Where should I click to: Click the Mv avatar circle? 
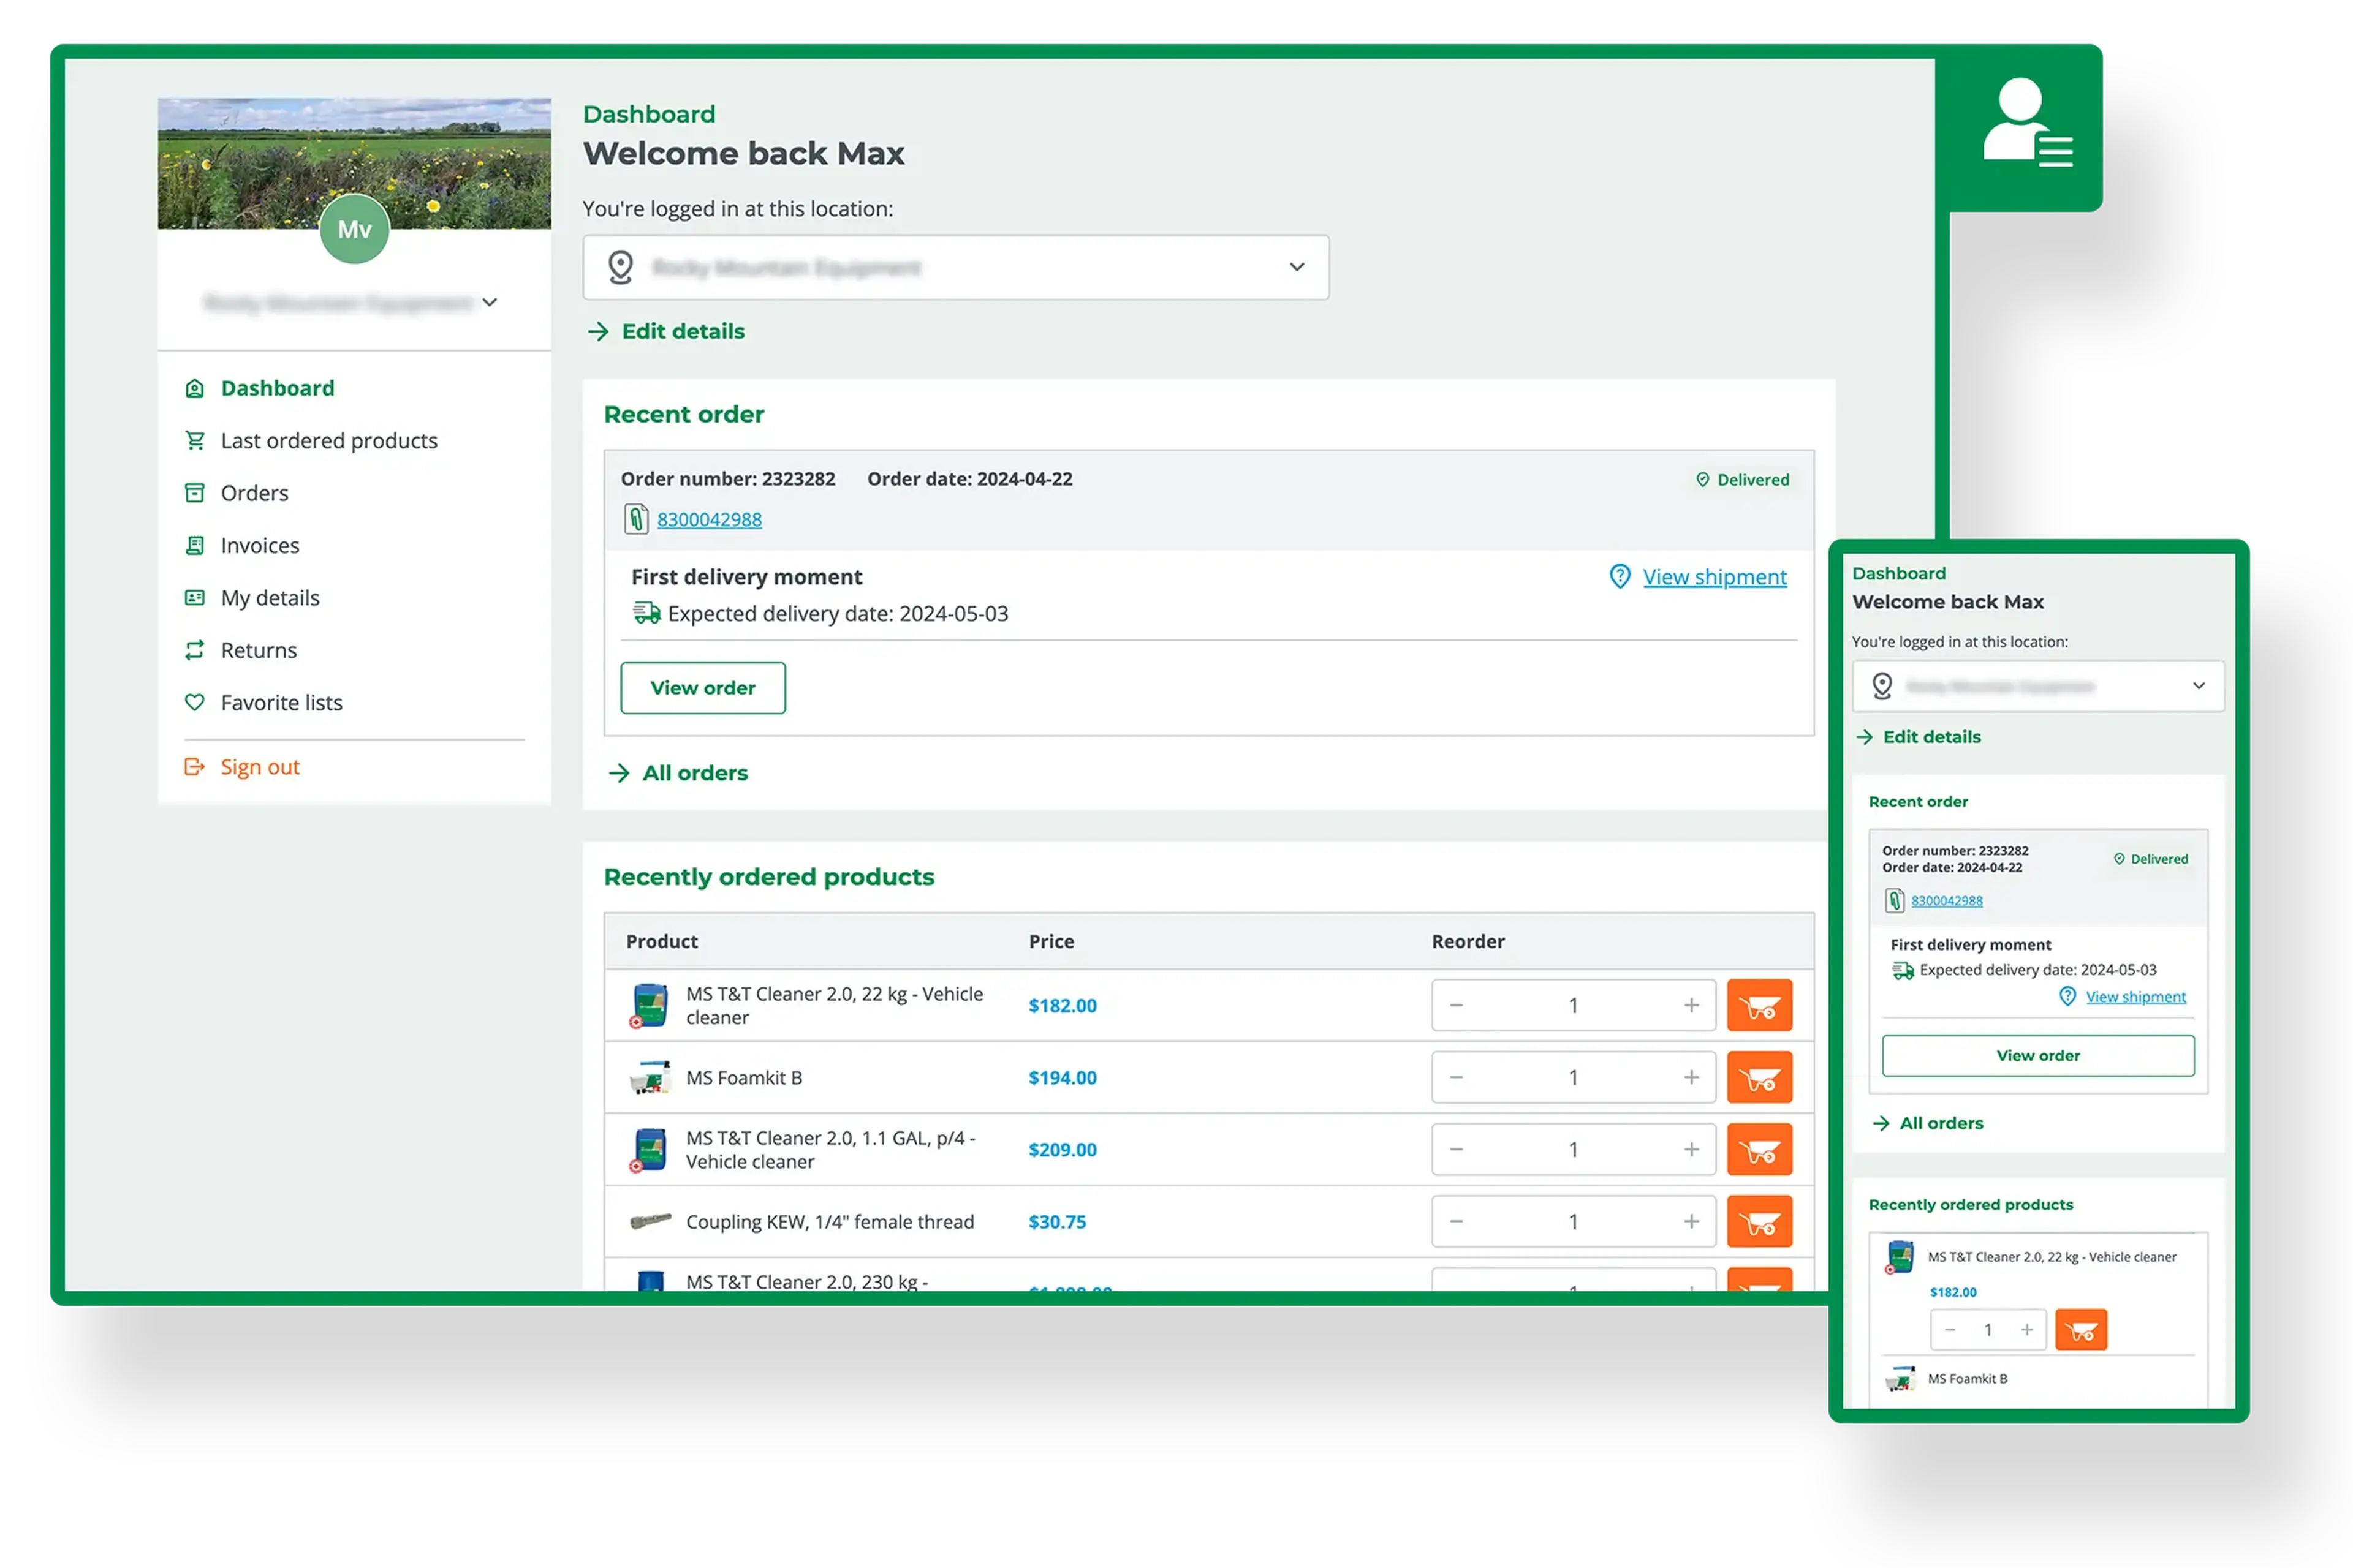[x=354, y=229]
